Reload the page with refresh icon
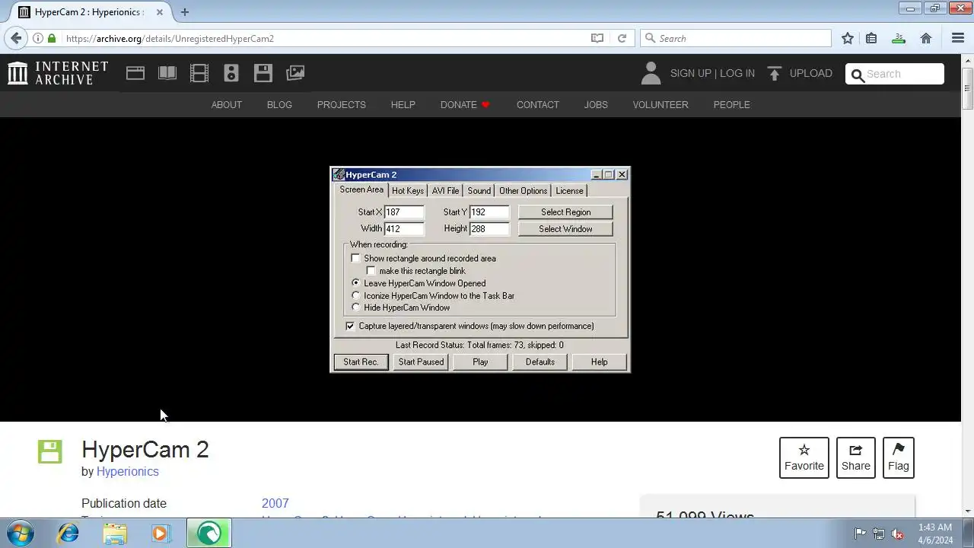Viewport: 974px width, 548px height. tap(622, 38)
